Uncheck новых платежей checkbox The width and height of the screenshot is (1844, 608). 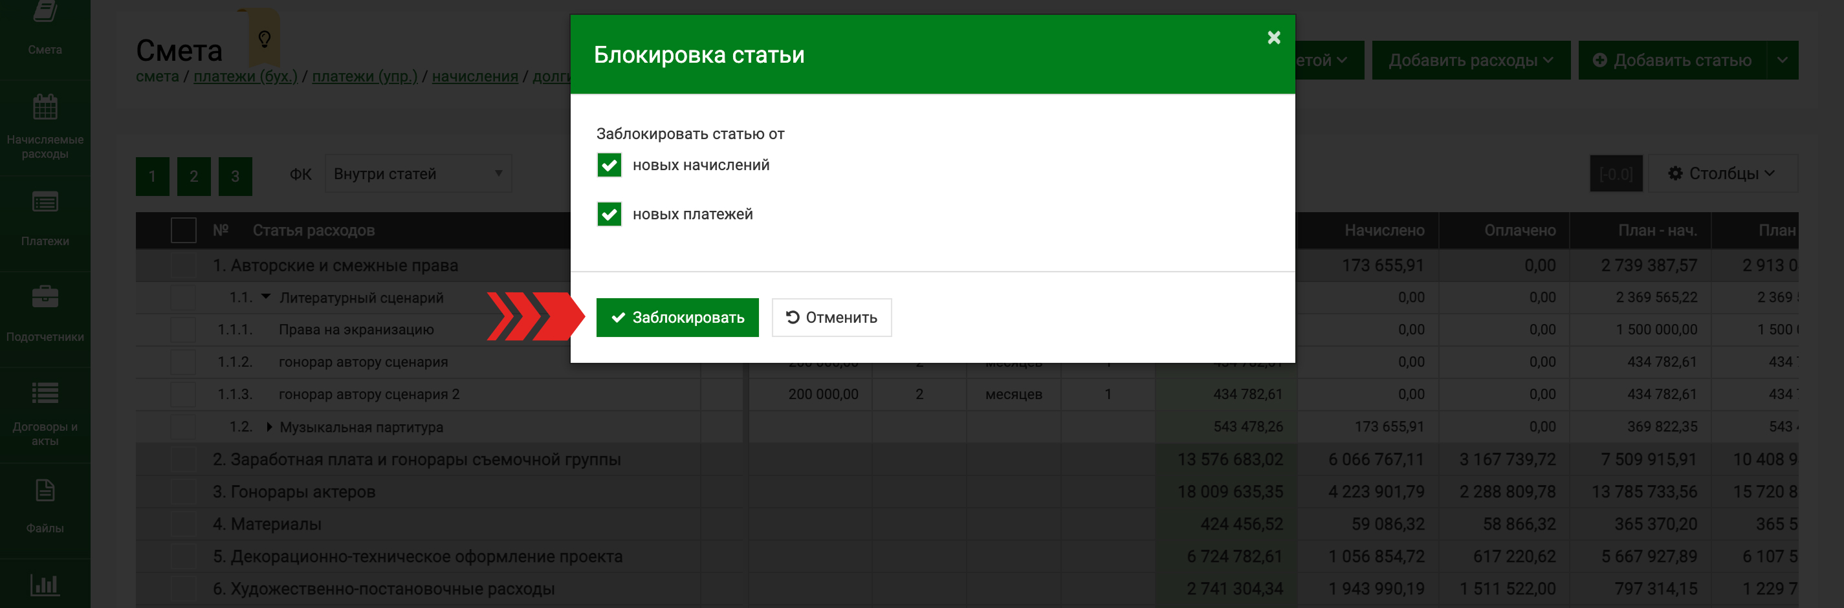pos(609,214)
